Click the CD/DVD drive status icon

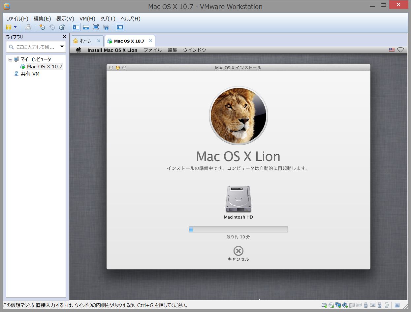pos(331,305)
